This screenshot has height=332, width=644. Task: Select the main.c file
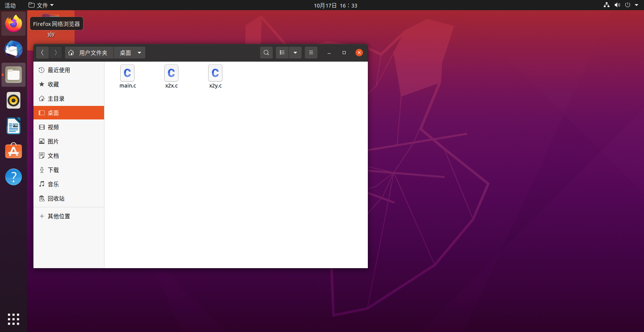pos(128,77)
